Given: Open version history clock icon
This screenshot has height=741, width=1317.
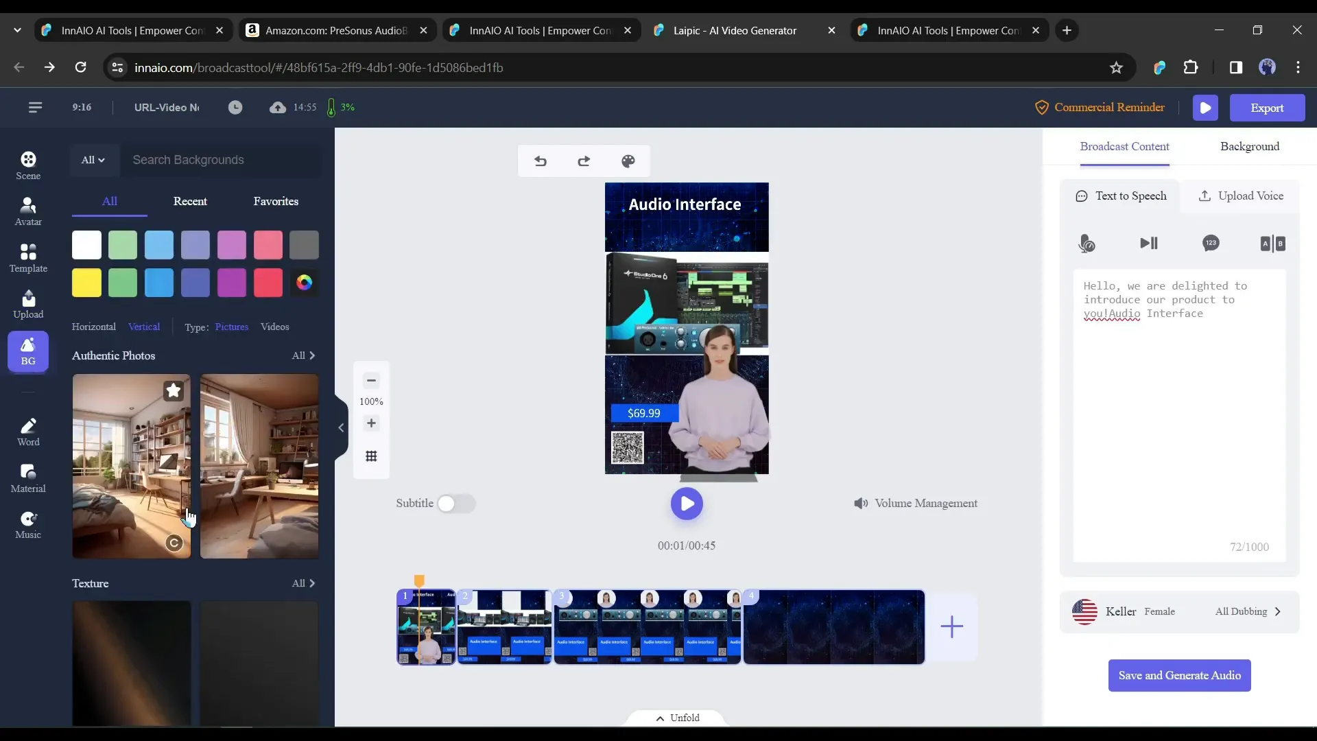Looking at the screenshot, I should (x=235, y=107).
